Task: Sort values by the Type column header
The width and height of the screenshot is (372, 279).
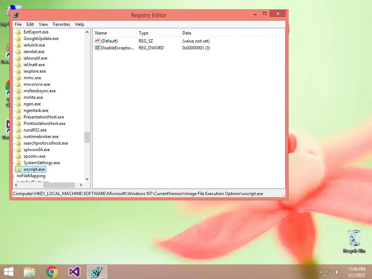Action: pyautogui.click(x=158, y=33)
